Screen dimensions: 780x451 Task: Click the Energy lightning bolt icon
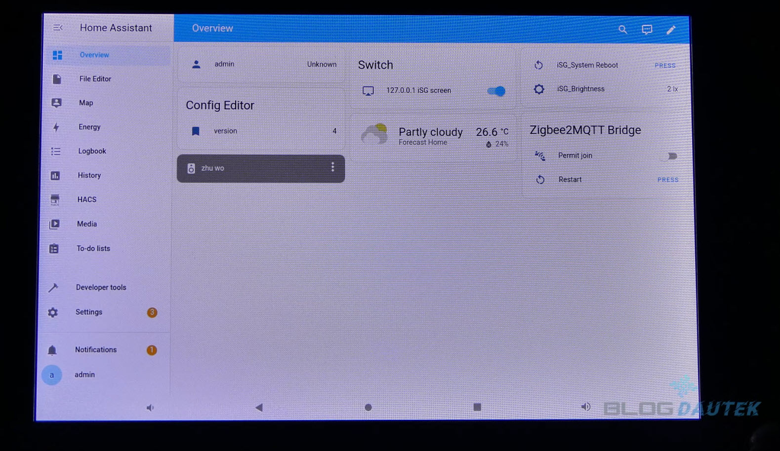pyautogui.click(x=56, y=127)
